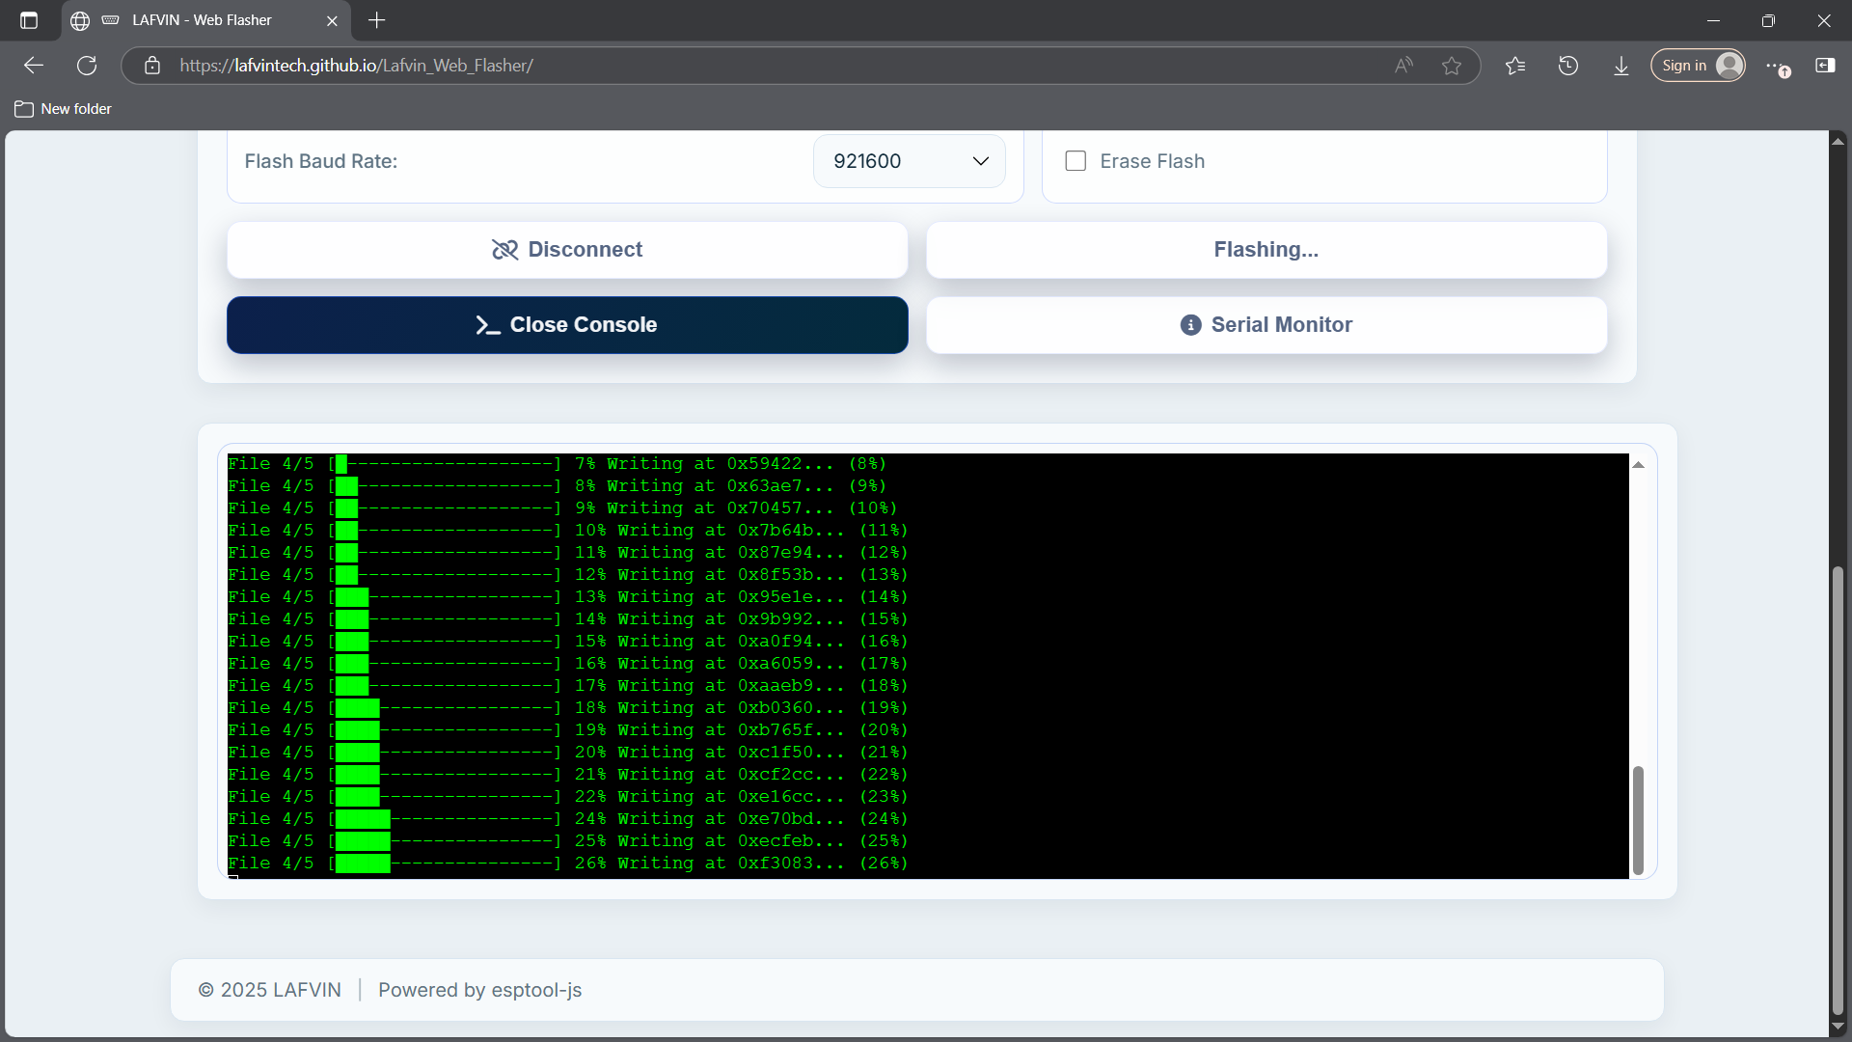The height and width of the screenshot is (1042, 1852).
Task: Click the page vertical scrollbar thumb
Action: [x=1838, y=791]
